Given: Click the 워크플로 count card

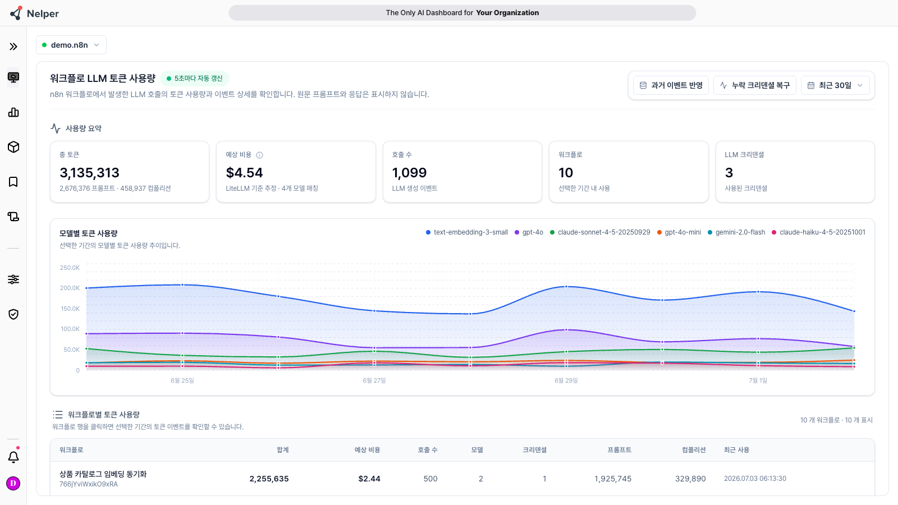Looking at the screenshot, I should pyautogui.click(x=629, y=172).
